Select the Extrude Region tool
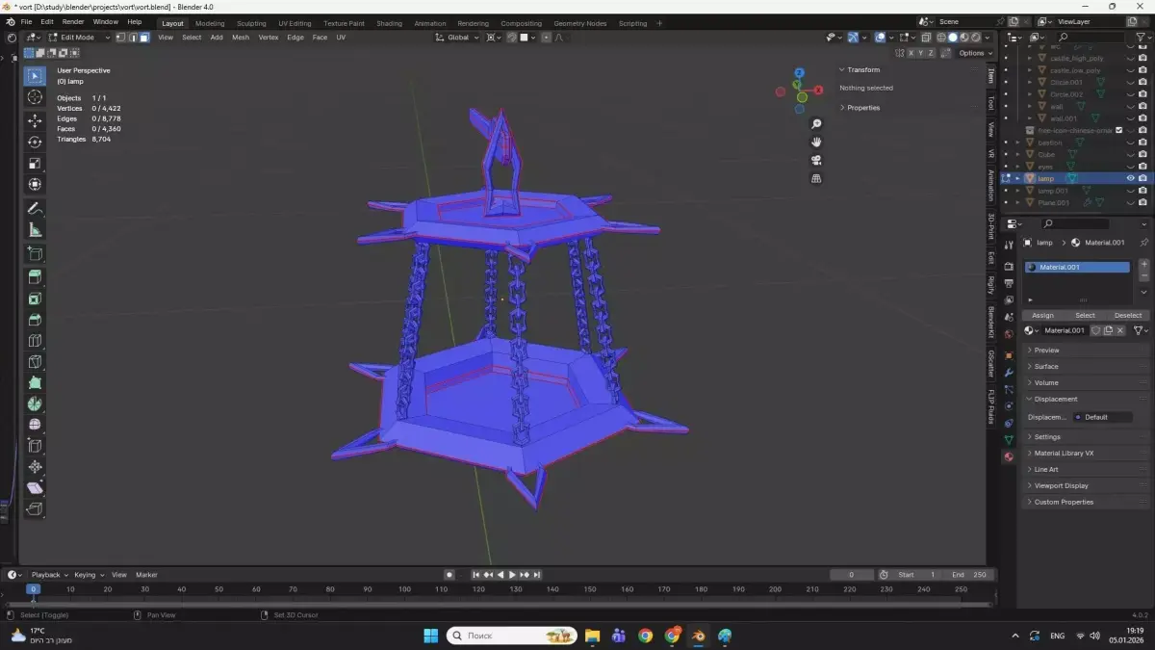Screen dimensions: 1155x650 (x=35, y=276)
